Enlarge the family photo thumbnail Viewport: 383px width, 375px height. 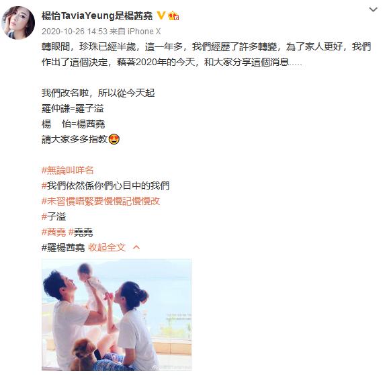[116, 315]
